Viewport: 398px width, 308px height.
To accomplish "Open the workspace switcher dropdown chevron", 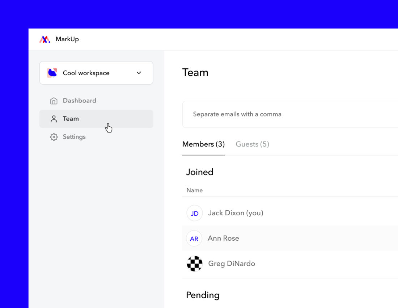I will tap(139, 72).
